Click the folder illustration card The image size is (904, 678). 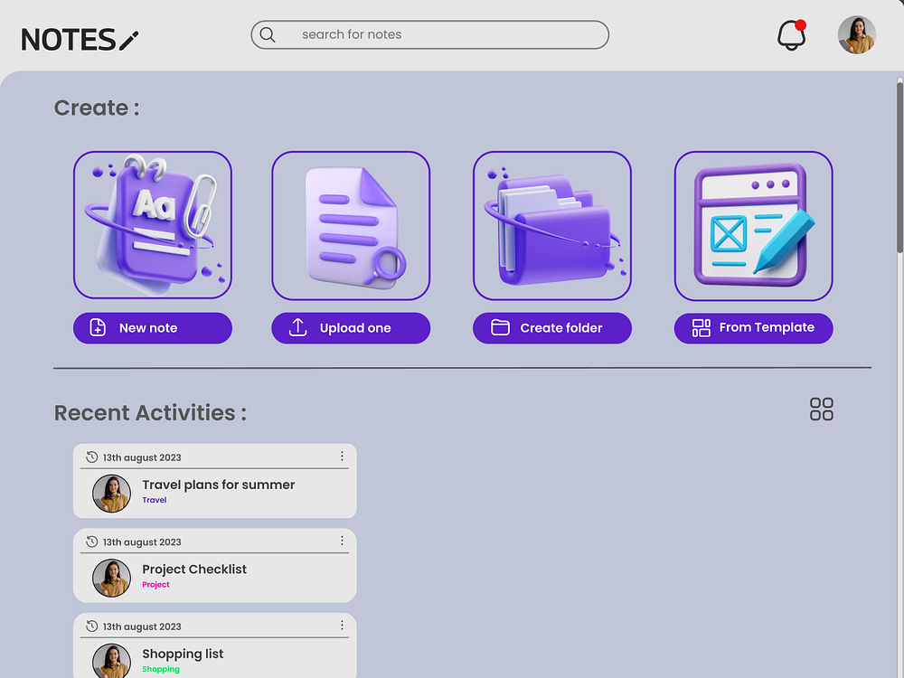click(552, 225)
